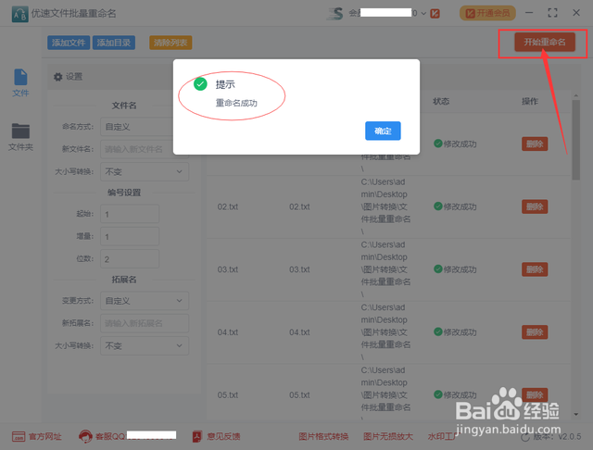
Task: Delete the 02.txt row
Action: [535, 206]
